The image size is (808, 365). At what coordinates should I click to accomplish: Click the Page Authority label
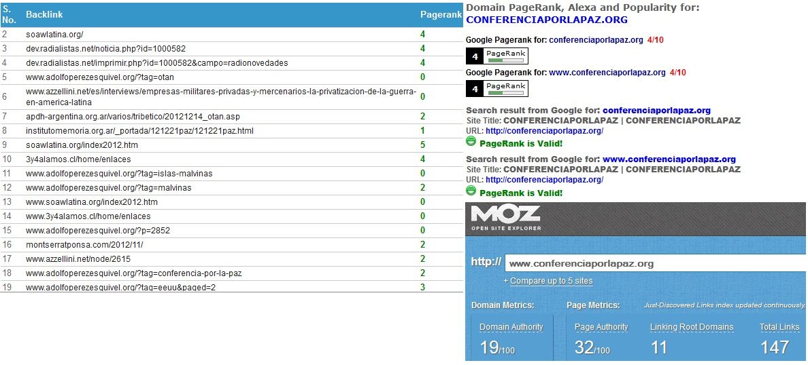coord(601,327)
